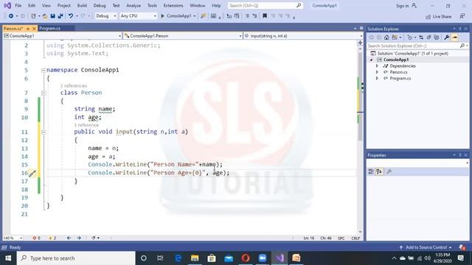
Task: Open the 140 % zoom level dropdown
Action: (x=13, y=238)
